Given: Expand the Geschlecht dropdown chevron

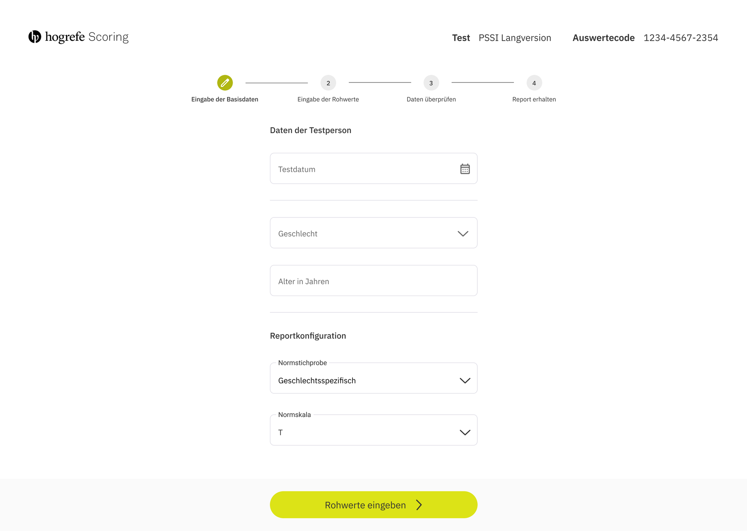Looking at the screenshot, I should point(463,233).
